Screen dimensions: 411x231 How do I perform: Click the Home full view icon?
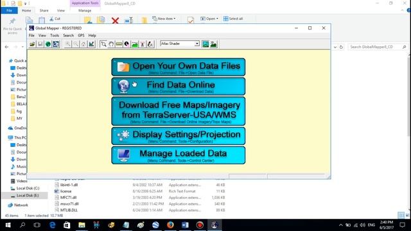[83, 44]
